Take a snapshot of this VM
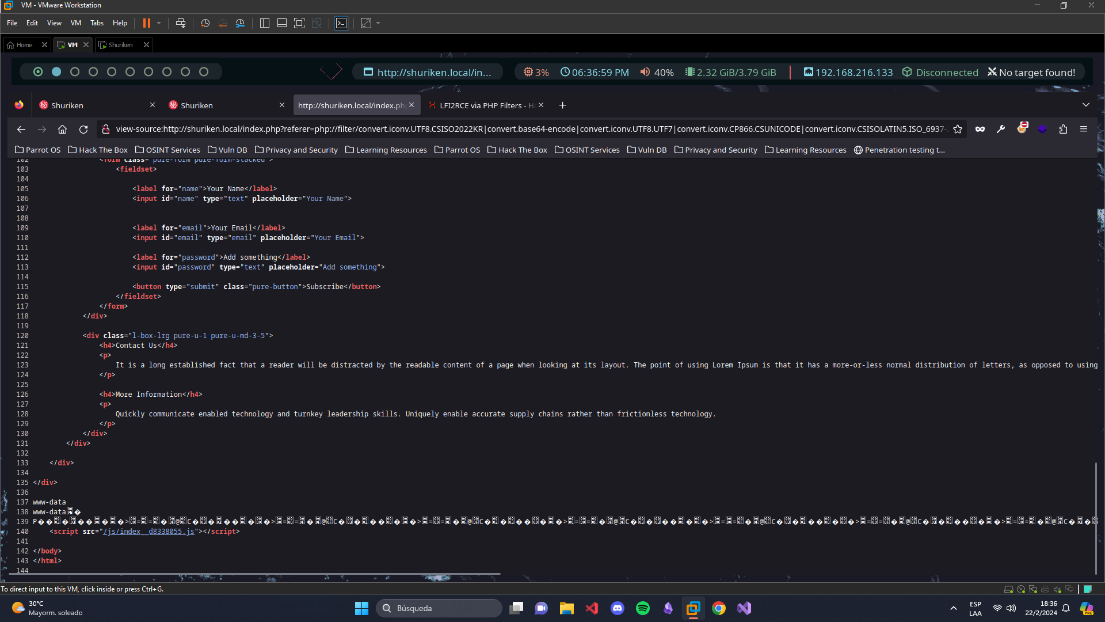Viewport: 1105px width, 622px height. [205, 23]
